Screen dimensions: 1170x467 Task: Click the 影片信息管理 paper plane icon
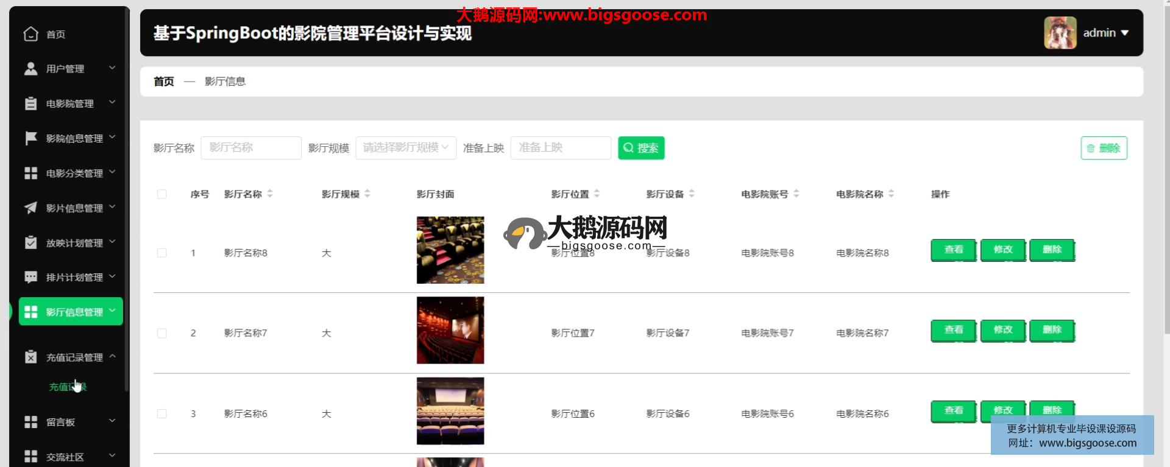[x=30, y=208]
